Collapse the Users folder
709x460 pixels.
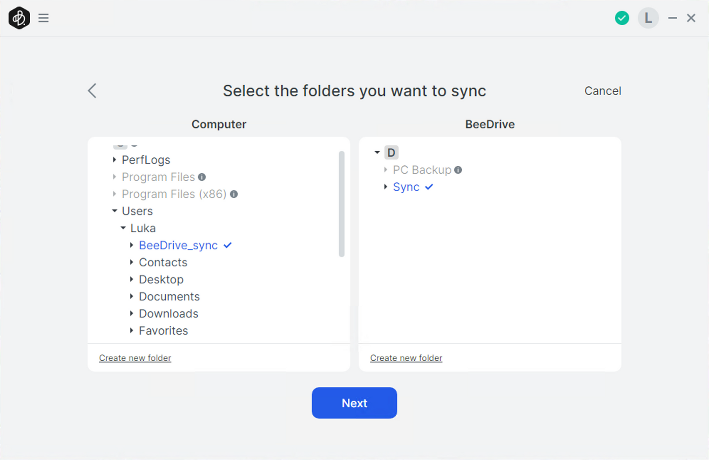(x=114, y=211)
